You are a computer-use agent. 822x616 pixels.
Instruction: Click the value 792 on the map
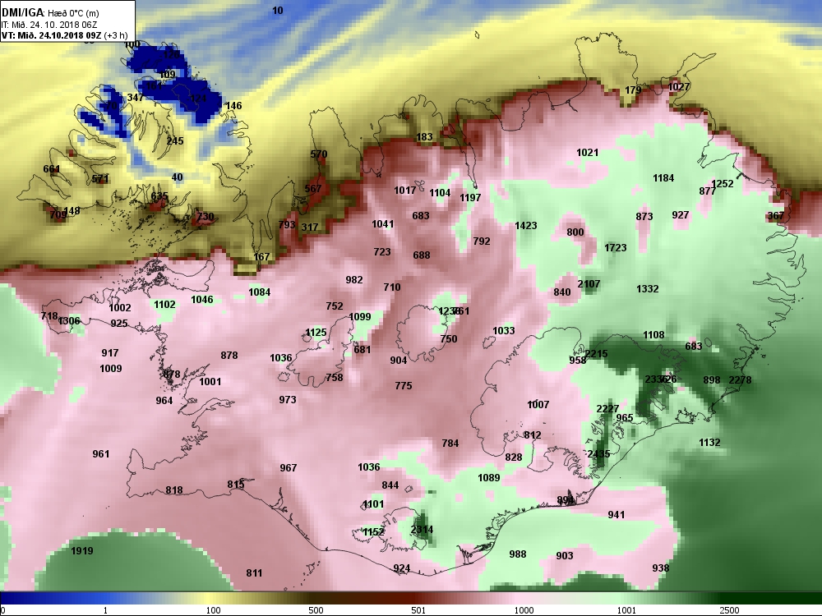(482, 241)
